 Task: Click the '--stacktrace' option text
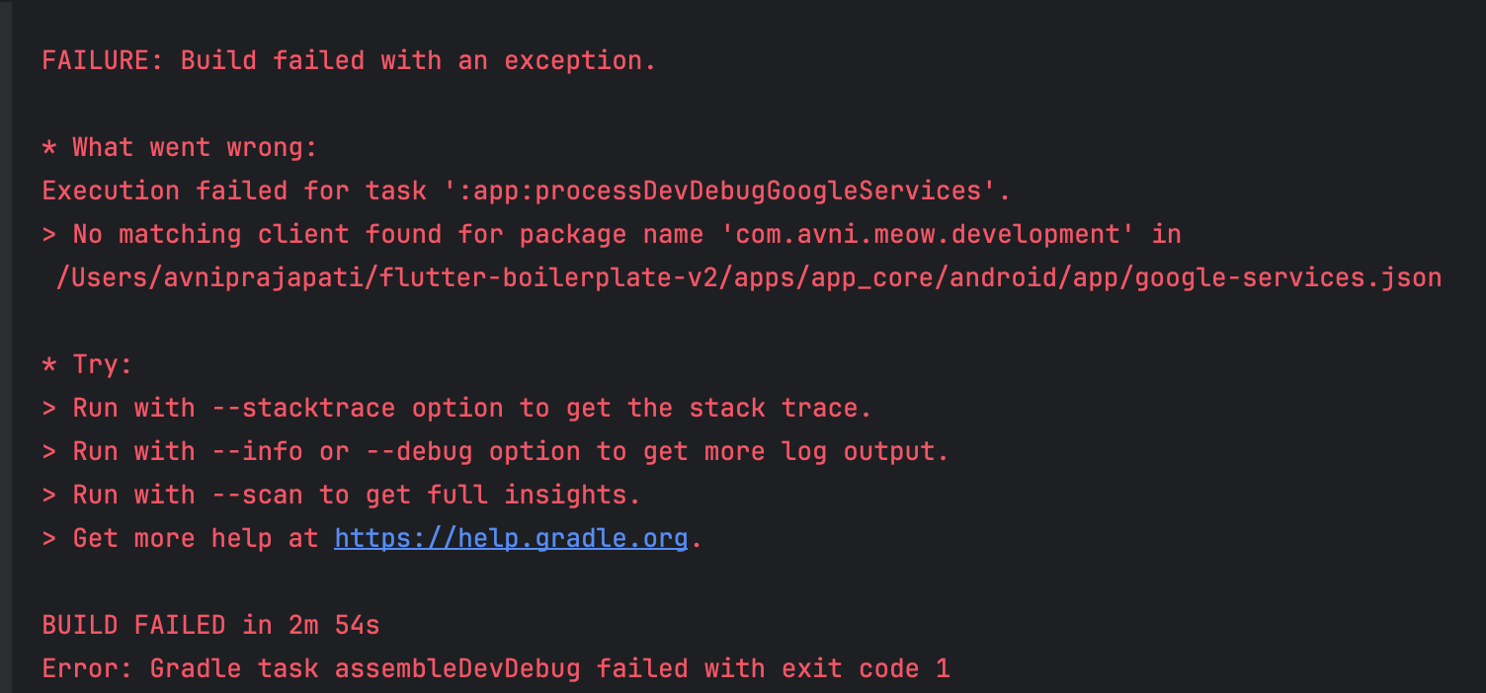point(303,408)
